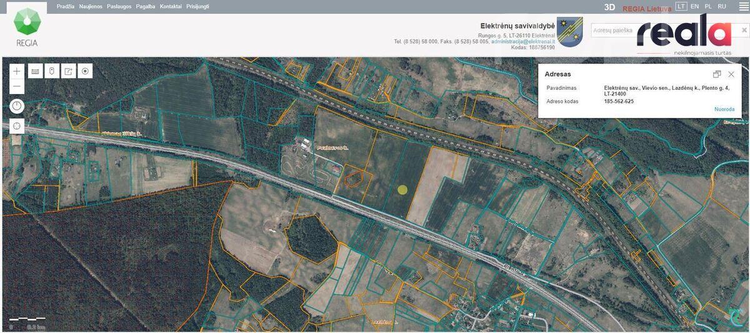Image resolution: width=750 pixels, height=333 pixels.
Task: Select LT language
Action: 681,6
